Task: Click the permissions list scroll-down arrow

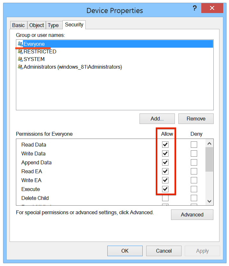Action: (x=209, y=201)
